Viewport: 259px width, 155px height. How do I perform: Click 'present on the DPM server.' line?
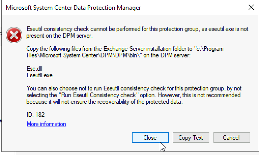tap(60, 36)
